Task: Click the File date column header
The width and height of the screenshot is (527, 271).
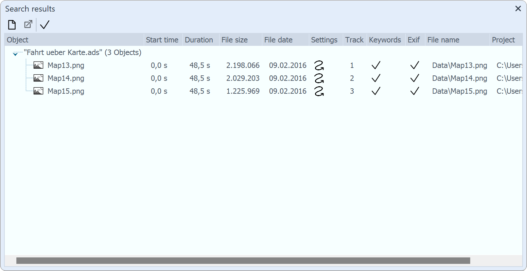Action: (x=278, y=40)
